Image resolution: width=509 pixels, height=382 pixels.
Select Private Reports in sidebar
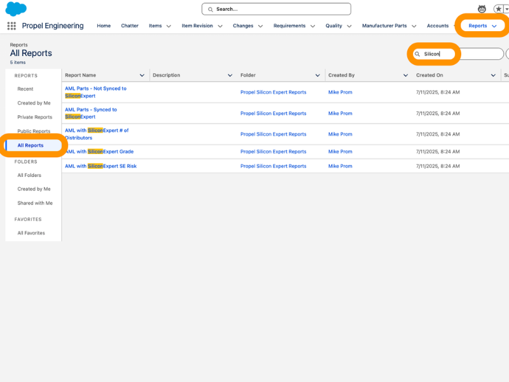click(35, 117)
